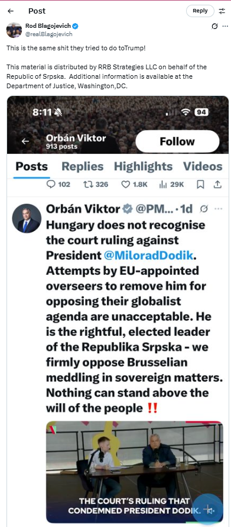Switch to the Videos tab
Viewport: 231px width, 527px height.
[x=203, y=166]
